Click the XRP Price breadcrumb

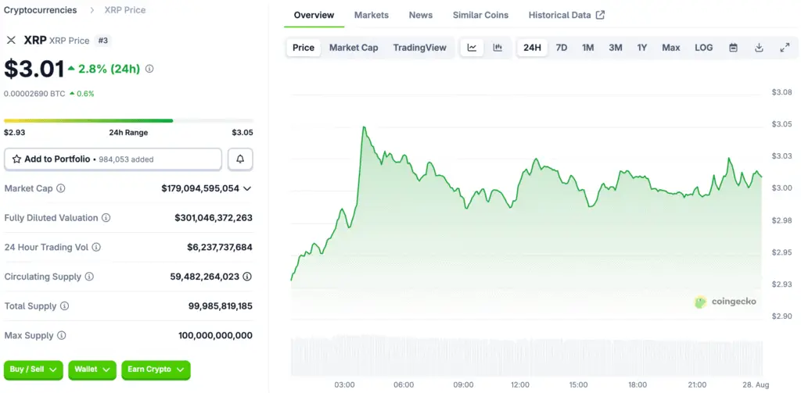point(125,9)
